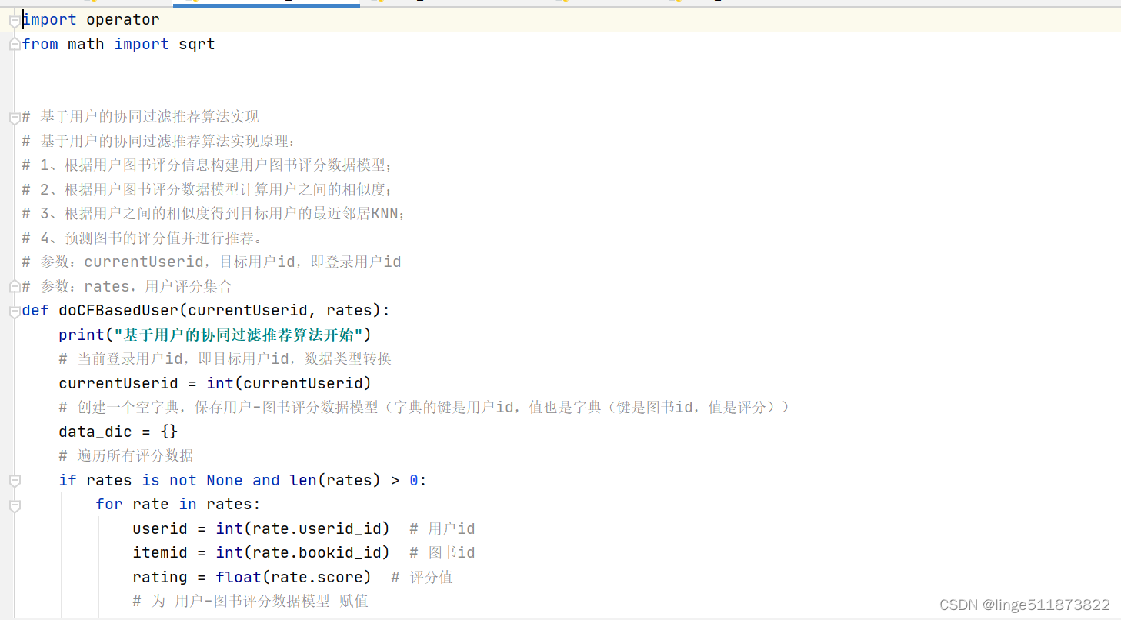Collapse the 'def doCFBasedUser' function fold
This screenshot has width=1121, height=620.
tap(15, 312)
